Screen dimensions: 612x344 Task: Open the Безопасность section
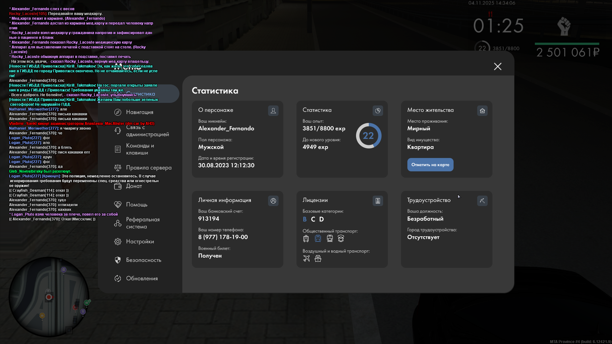pos(143,260)
